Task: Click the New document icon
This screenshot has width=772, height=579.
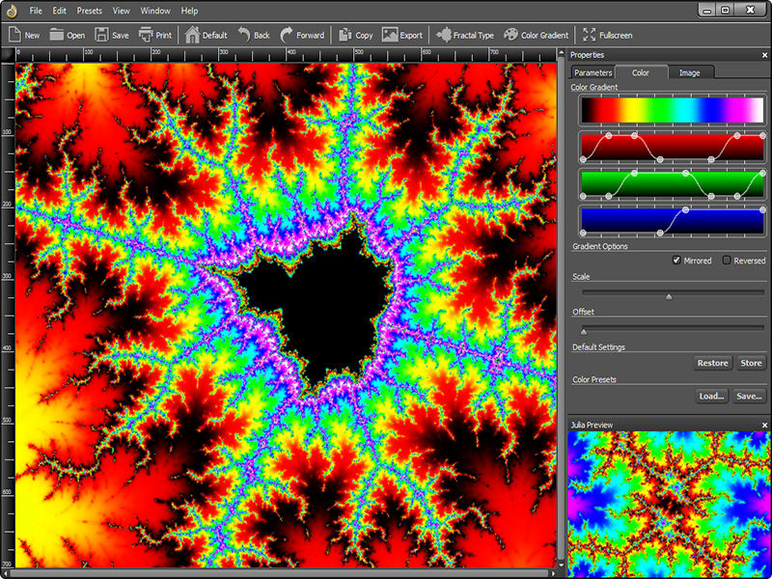Action: 14,35
